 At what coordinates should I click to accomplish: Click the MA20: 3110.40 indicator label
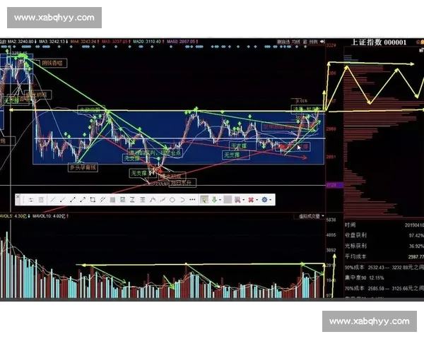148,42
